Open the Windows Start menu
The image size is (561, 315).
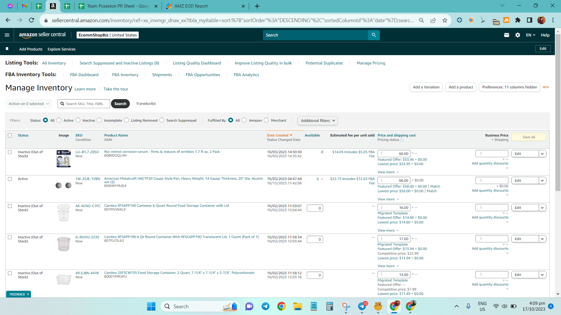click(151, 307)
